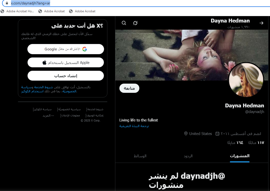Click the هل أنت جديد على X؟ heading
Viewport: 270px width, 191px height.
point(77,26)
